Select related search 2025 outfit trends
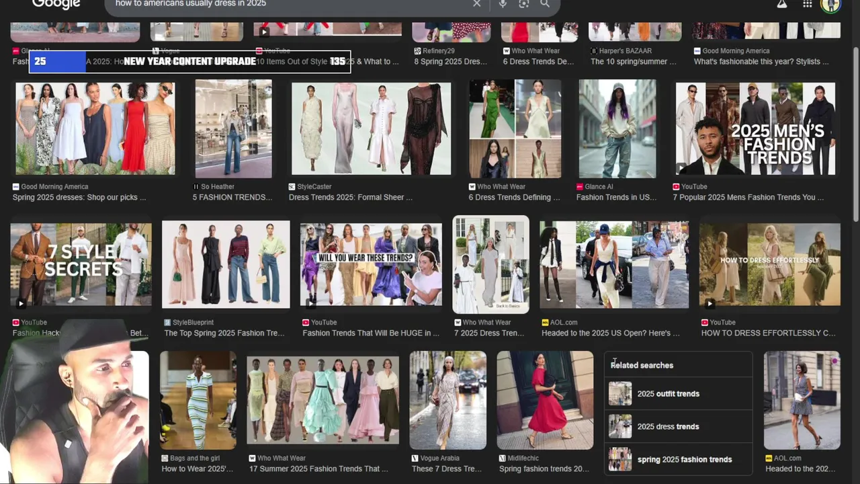The height and width of the screenshot is (484, 860). [x=679, y=394]
